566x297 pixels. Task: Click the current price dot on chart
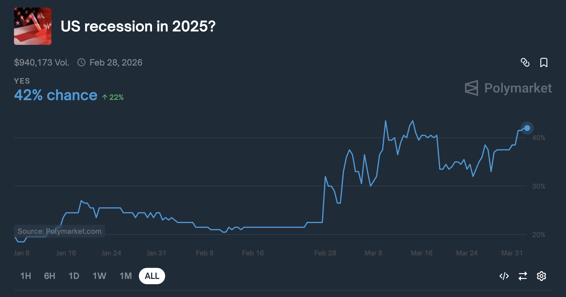527,128
